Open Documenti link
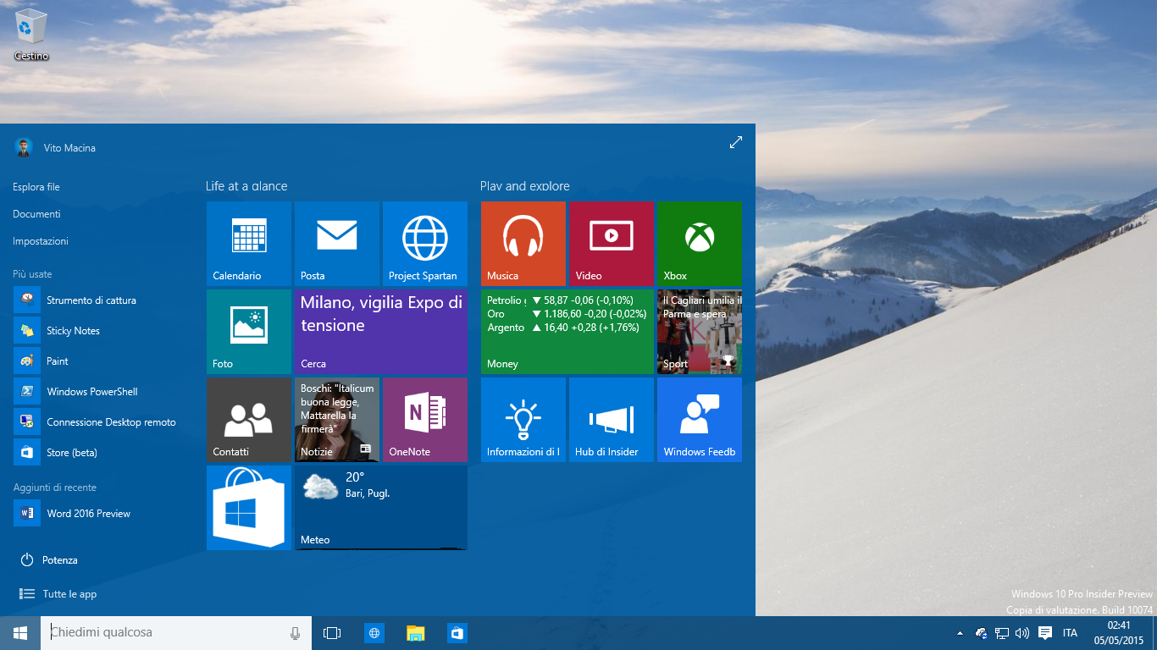The image size is (1157, 650). click(x=36, y=214)
